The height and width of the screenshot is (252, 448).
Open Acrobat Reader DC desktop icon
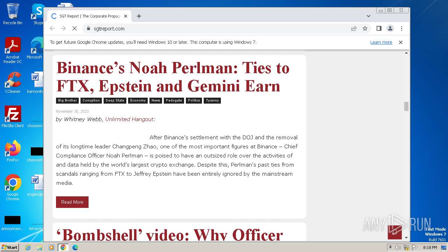[x=13, y=51]
